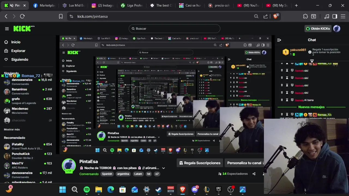Open Explorar in the sidebar
Screen dimensions: 349x196
[x=18, y=51]
